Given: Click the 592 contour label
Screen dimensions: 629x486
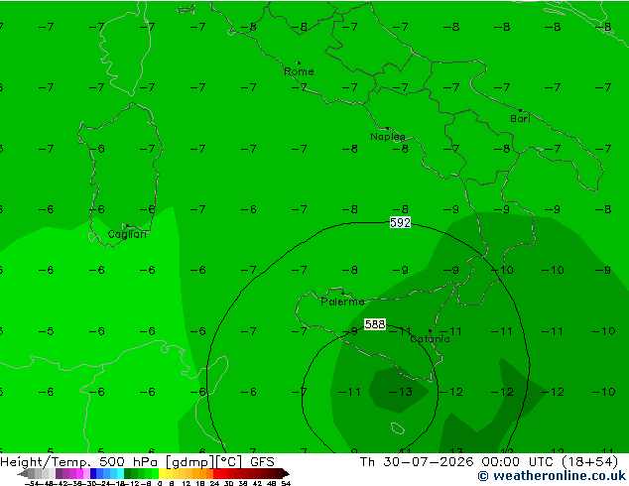Looking at the screenshot, I should tap(400, 222).
